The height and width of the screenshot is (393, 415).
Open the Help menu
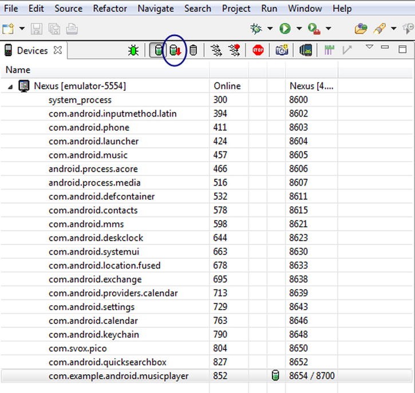[x=342, y=9]
